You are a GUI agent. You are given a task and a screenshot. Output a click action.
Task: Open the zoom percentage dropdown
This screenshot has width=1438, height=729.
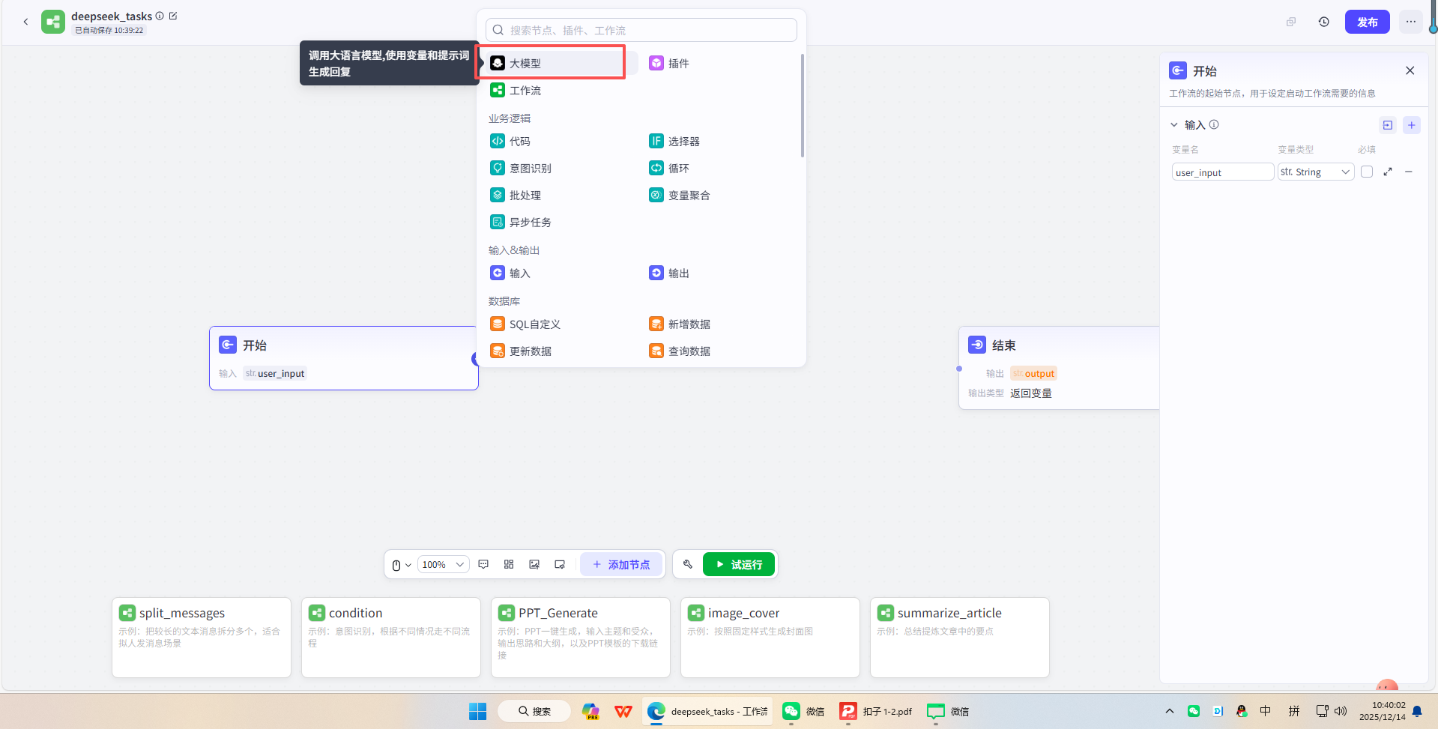pyautogui.click(x=443, y=564)
